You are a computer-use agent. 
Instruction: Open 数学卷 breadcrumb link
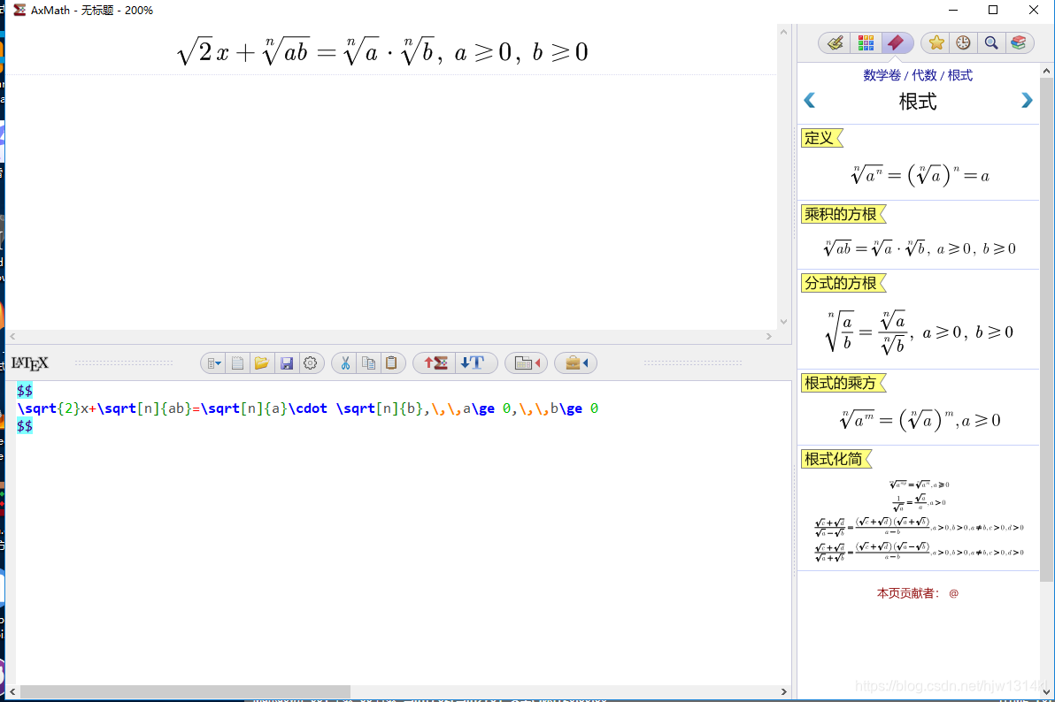882,75
